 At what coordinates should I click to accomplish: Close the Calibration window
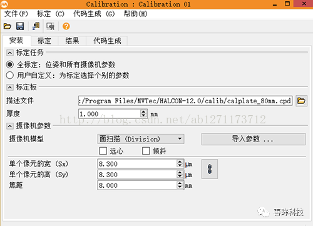304,4
